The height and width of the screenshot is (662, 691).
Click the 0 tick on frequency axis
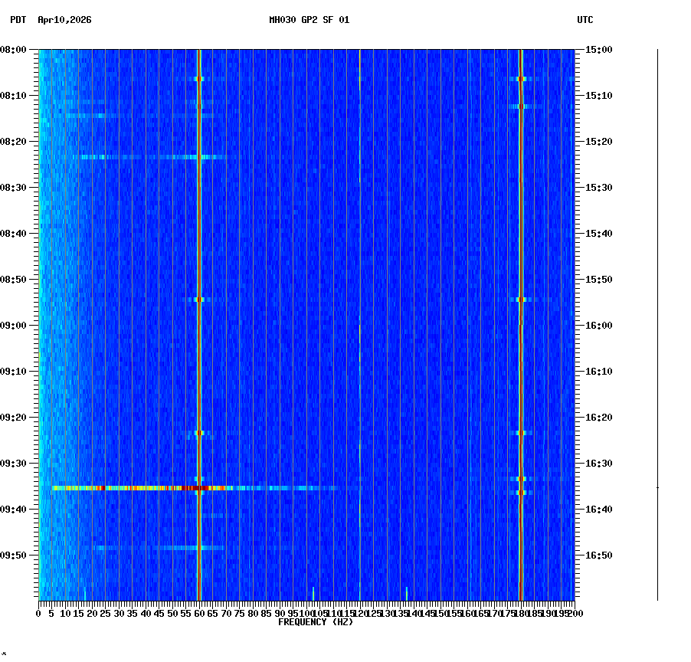(x=37, y=613)
